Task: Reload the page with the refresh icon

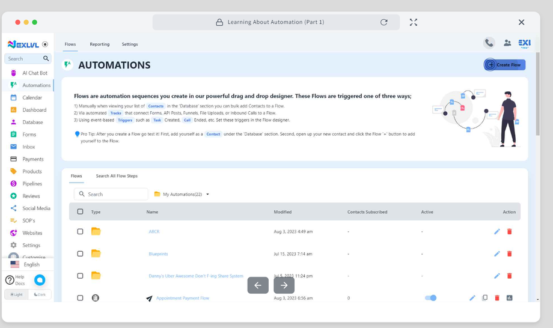Action: tap(383, 22)
